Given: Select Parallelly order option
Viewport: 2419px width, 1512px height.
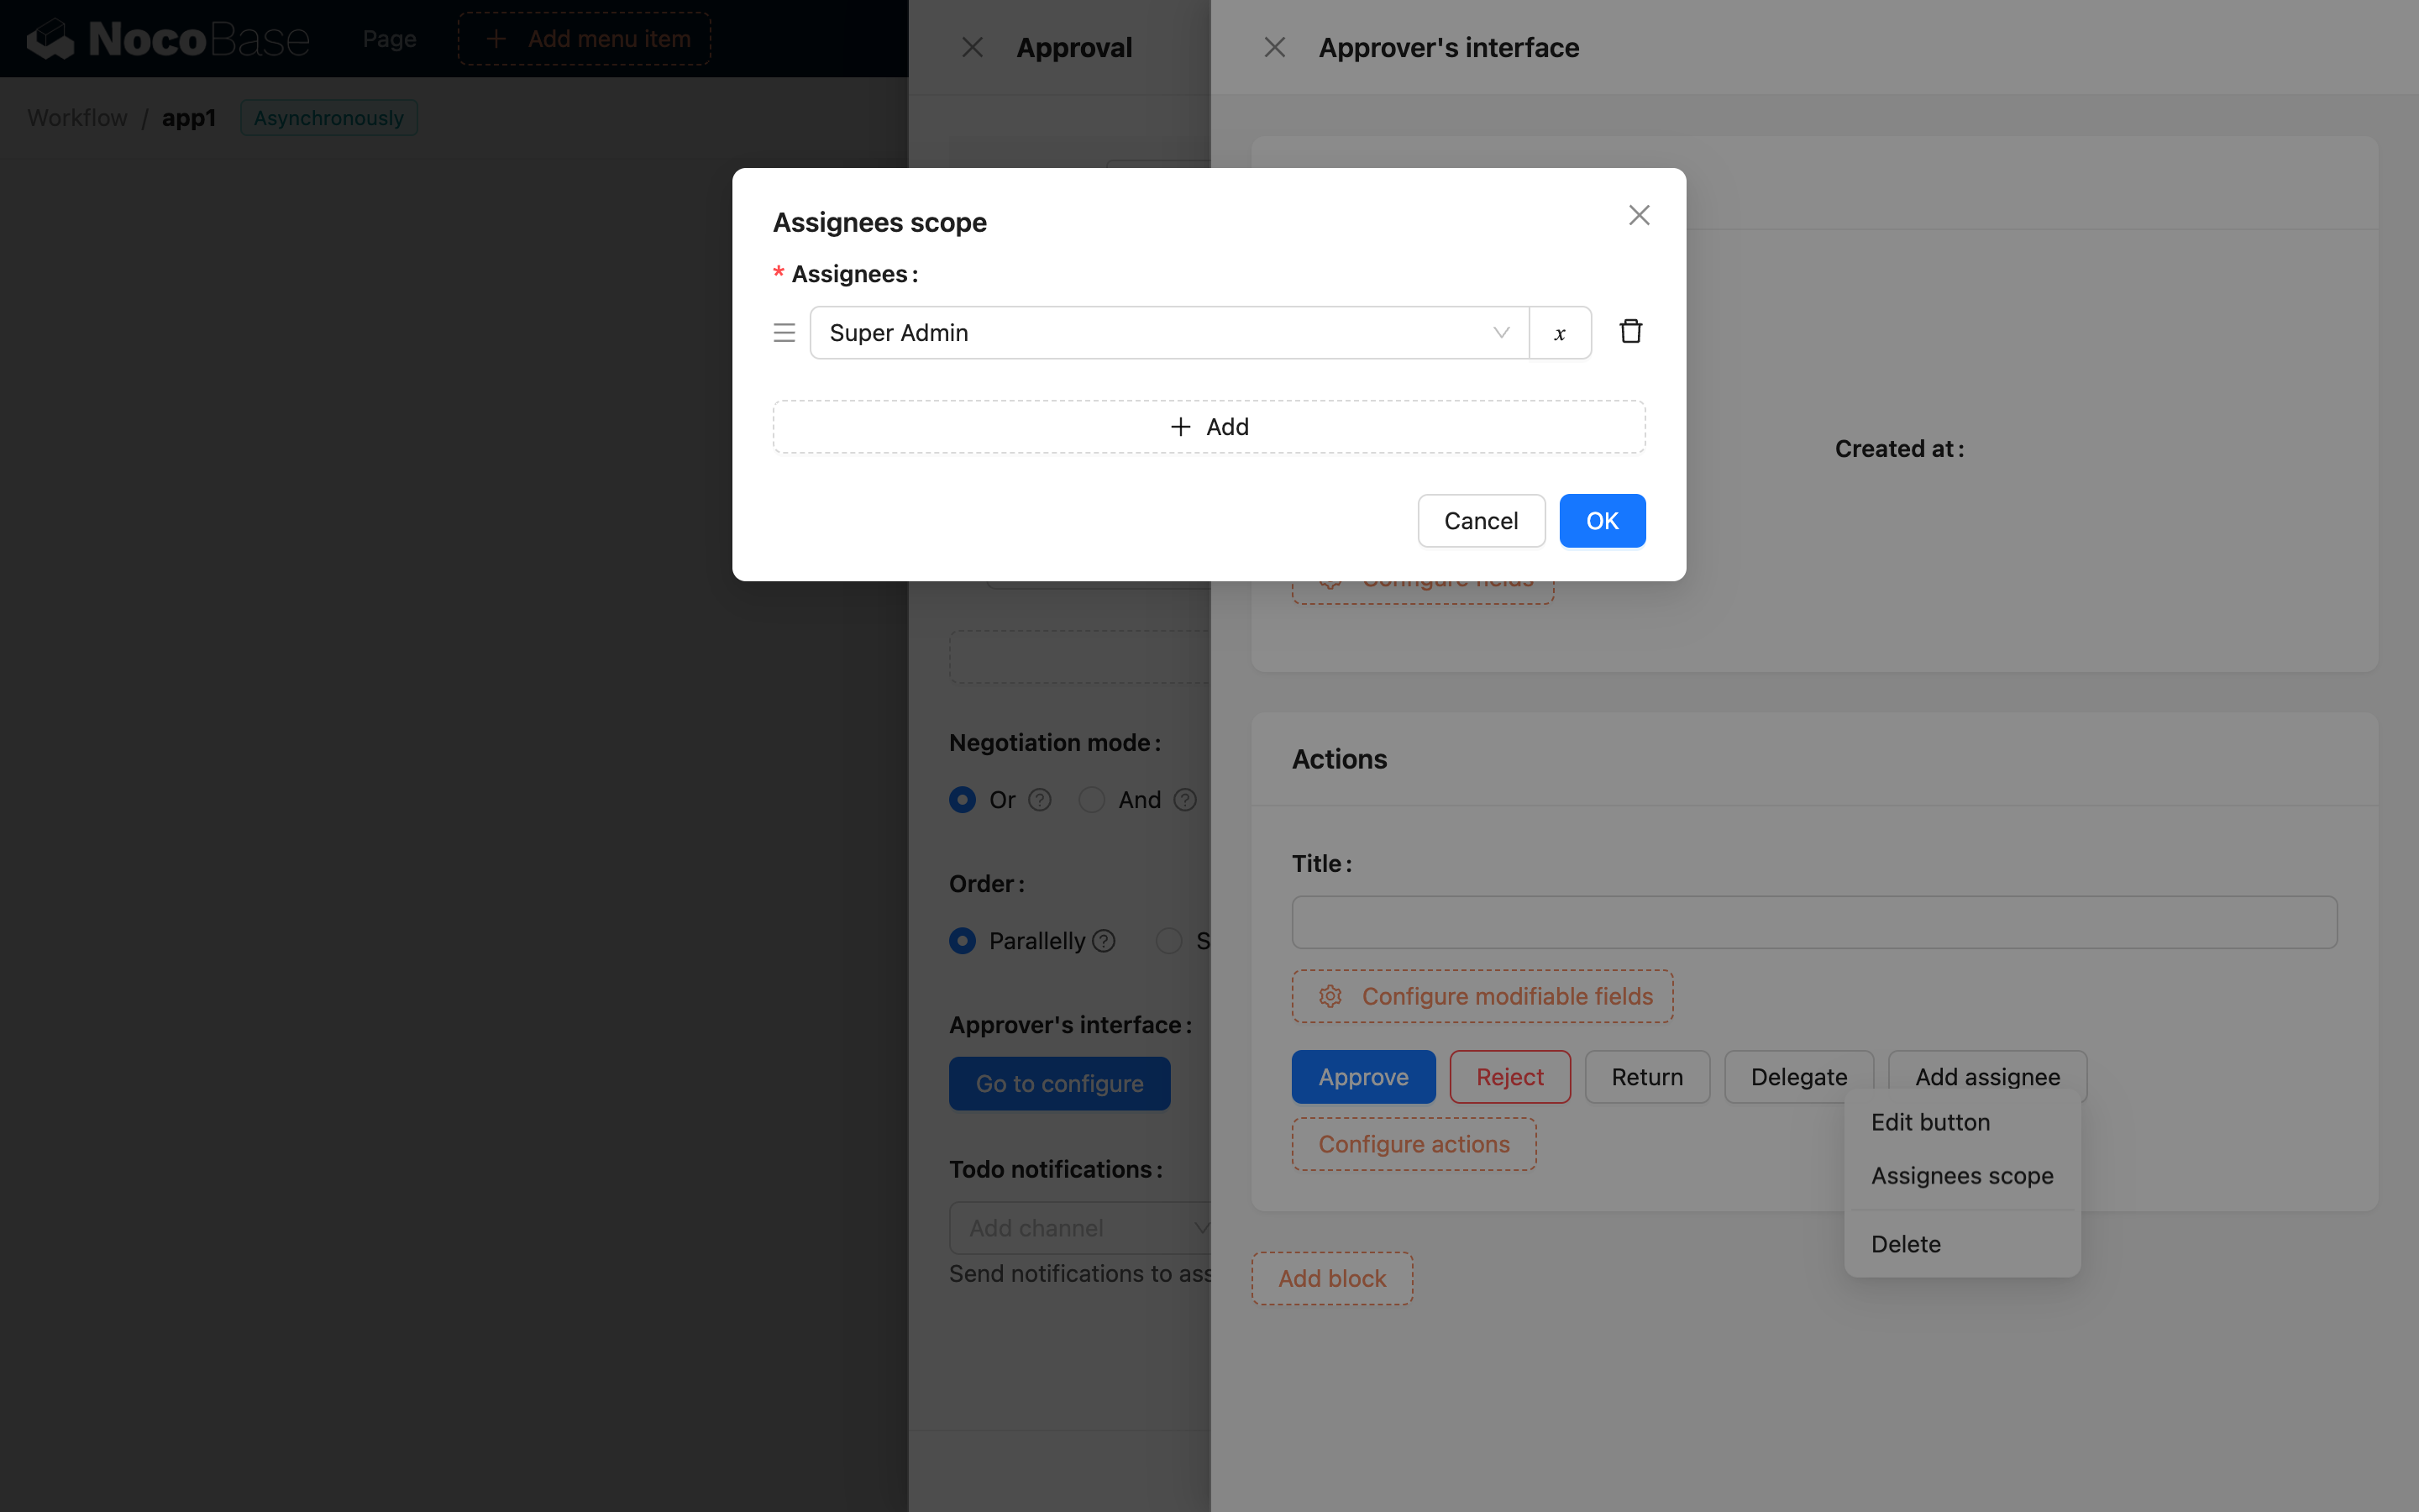Looking at the screenshot, I should [963, 941].
